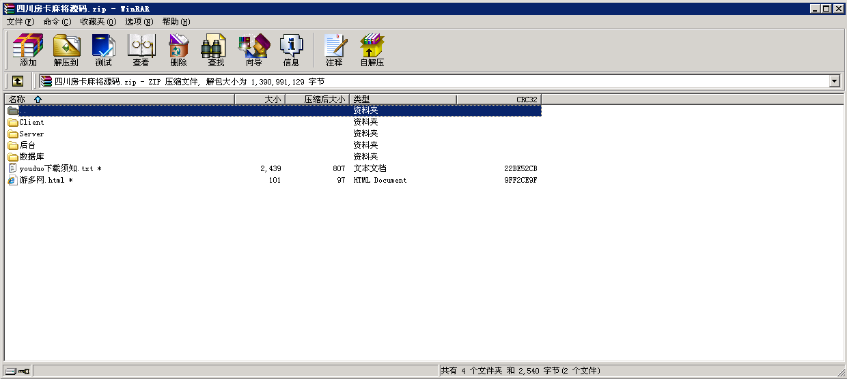
Task: Click the 自解压 (SFX) toolbar icon
Action: pos(372,50)
